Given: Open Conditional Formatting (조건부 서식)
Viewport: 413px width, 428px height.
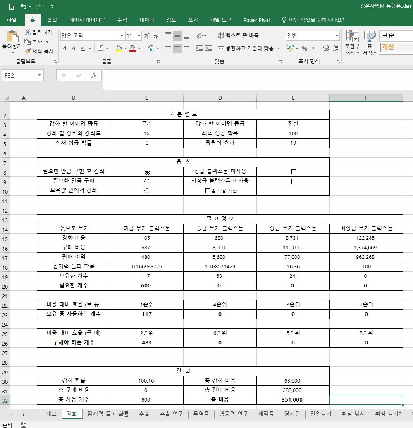Looking at the screenshot, I should [x=352, y=43].
